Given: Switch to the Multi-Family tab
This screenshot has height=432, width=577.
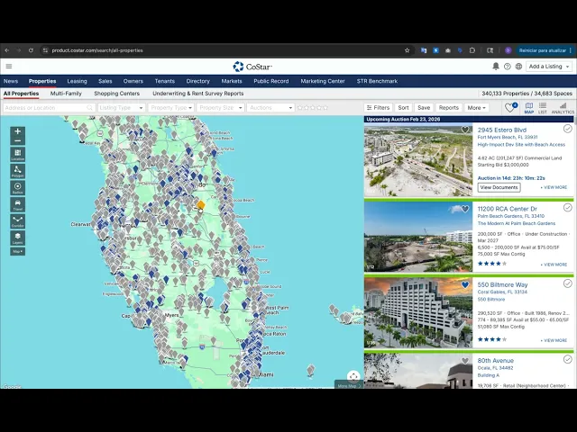Looking at the screenshot, I should click(x=66, y=94).
